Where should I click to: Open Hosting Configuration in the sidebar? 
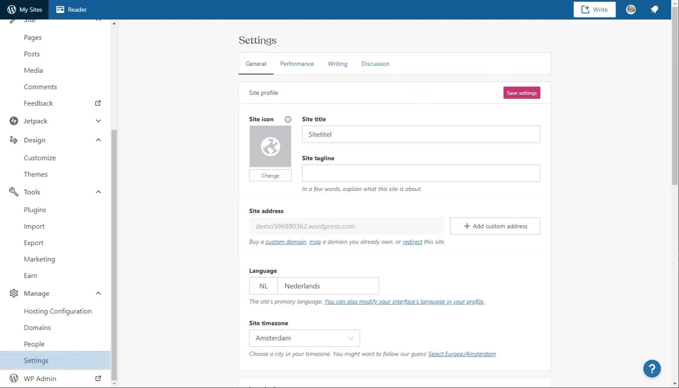pos(57,311)
